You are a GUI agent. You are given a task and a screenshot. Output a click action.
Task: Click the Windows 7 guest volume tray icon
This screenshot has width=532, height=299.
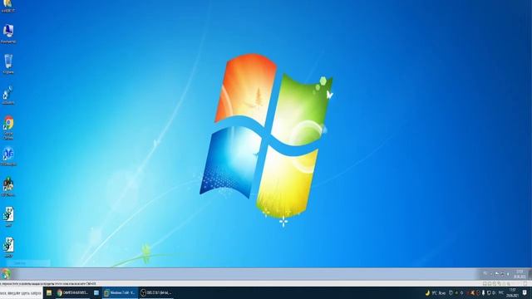(508, 274)
